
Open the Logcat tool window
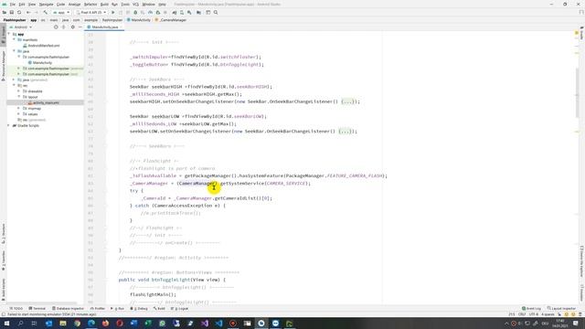[180, 309]
